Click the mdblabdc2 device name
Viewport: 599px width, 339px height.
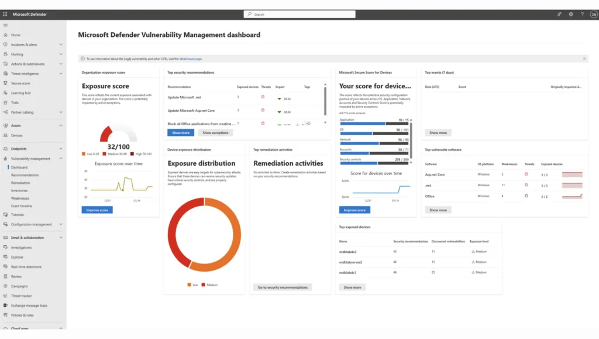pyautogui.click(x=347, y=252)
